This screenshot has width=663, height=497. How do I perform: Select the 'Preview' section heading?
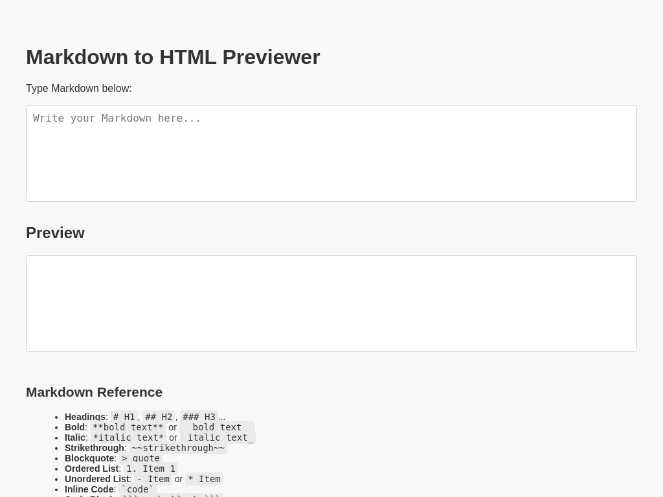coord(55,232)
